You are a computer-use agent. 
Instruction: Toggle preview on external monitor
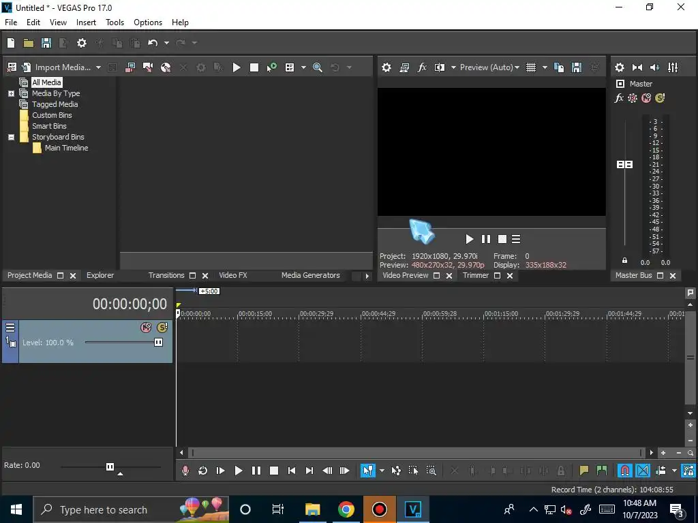coord(404,67)
